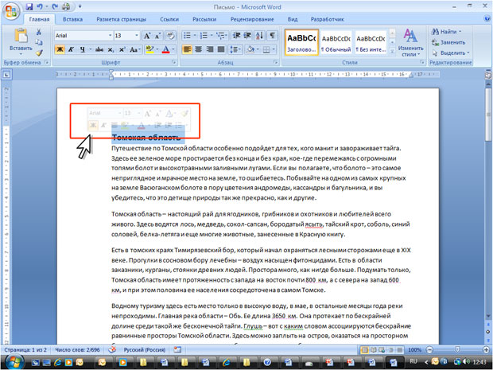
Task: Click the Increase Indent icon
Action: (247, 36)
